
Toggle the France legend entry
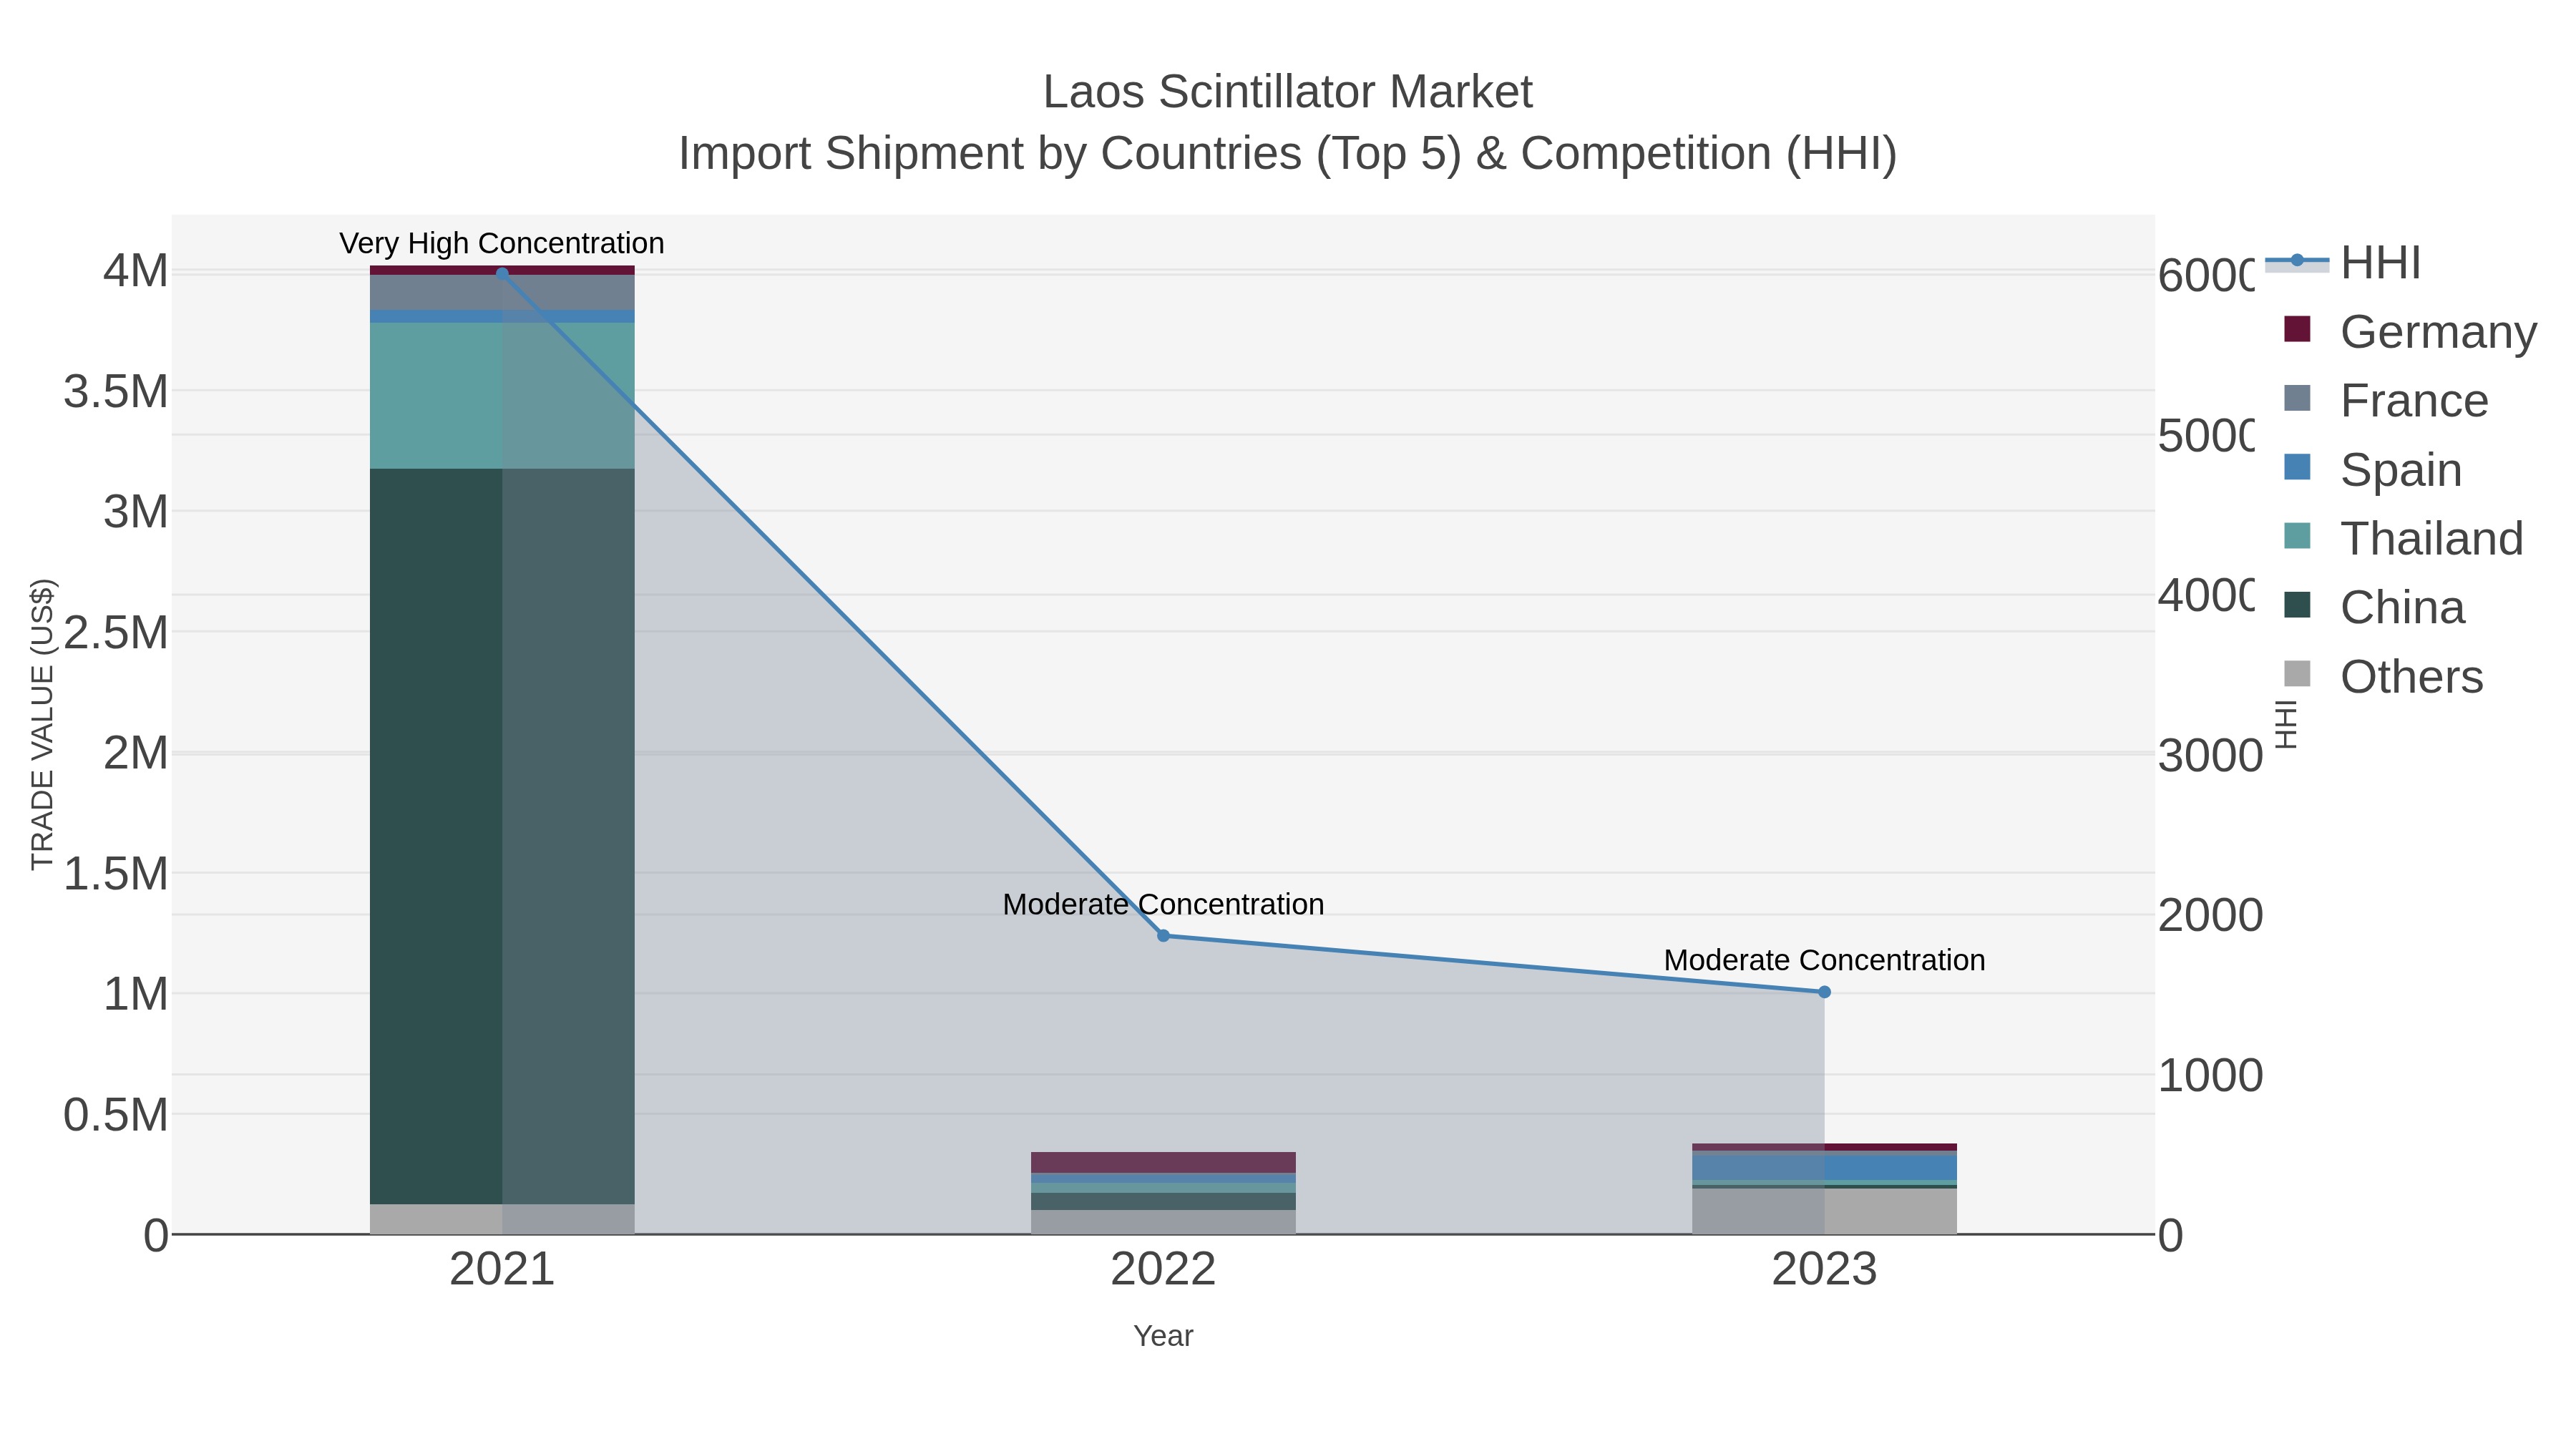tap(2386, 400)
